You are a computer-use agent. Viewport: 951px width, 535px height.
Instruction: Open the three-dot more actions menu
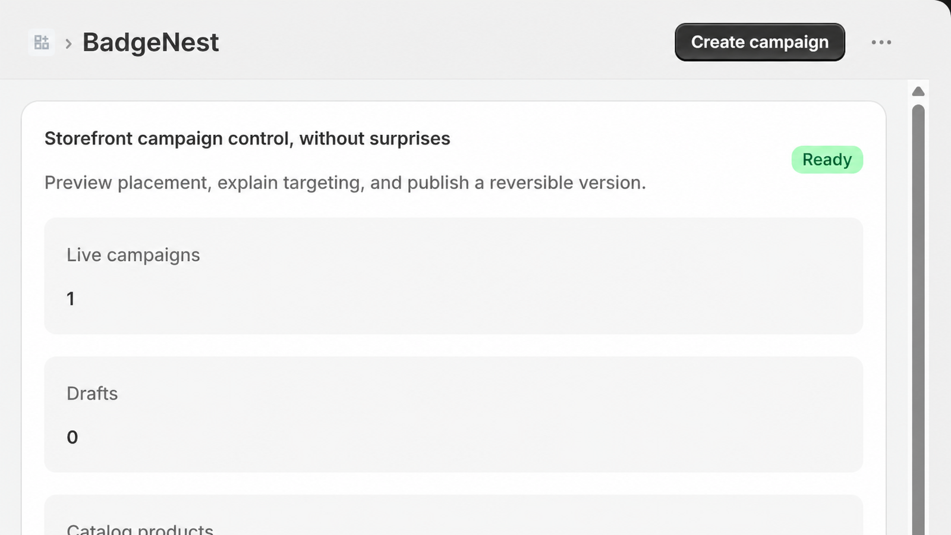[x=881, y=42]
